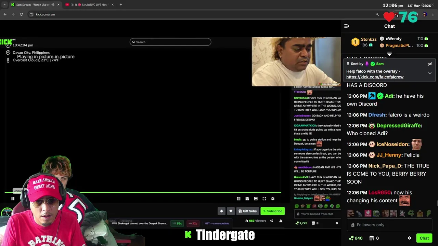Open the browser zoom magnifier icon
The width and height of the screenshot is (438, 246).
point(377,14)
